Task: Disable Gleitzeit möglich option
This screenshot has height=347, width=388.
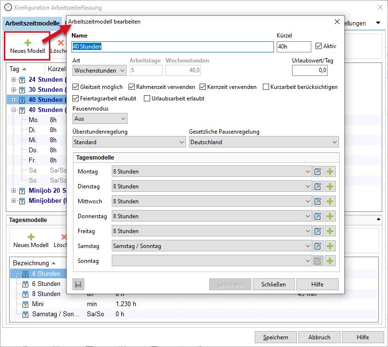Action: pyautogui.click(x=76, y=87)
